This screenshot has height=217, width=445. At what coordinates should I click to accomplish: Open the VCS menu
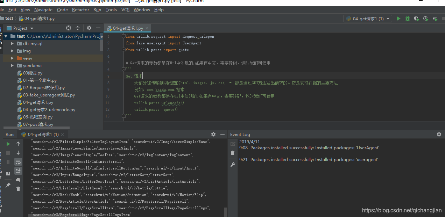(125, 10)
